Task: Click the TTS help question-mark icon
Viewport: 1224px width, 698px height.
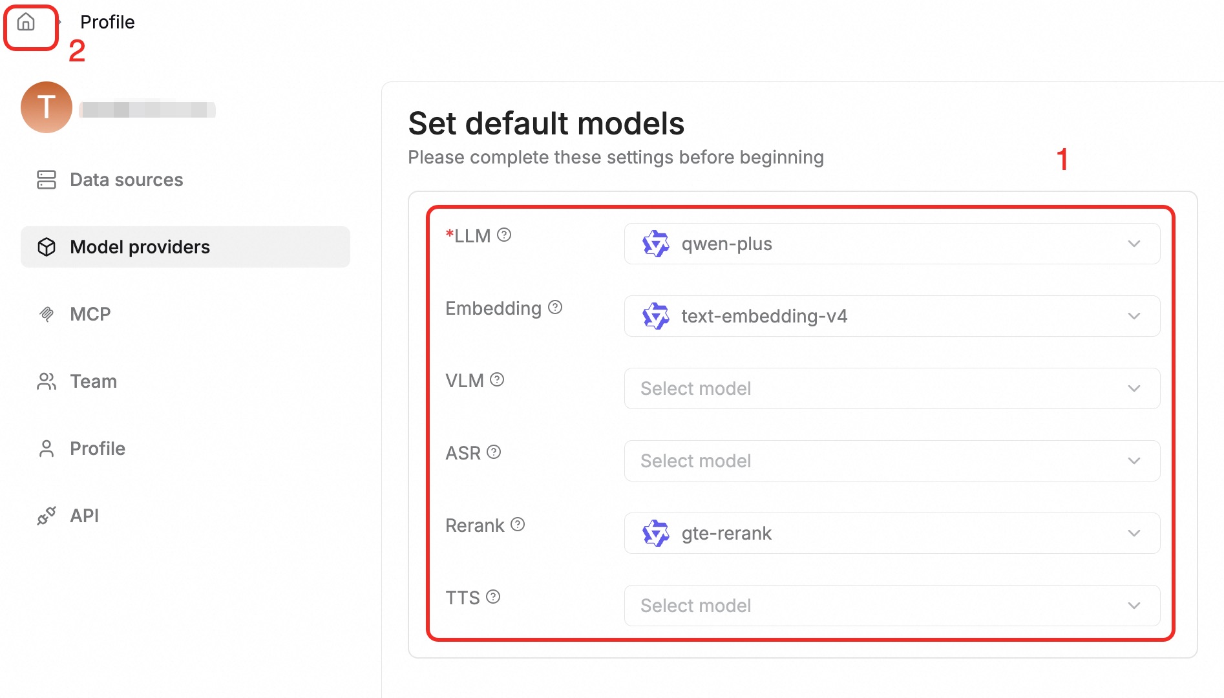Action: point(493,597)
